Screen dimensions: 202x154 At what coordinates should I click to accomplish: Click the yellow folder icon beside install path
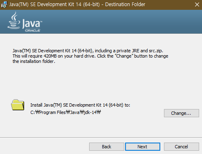[x=18, y=105]
